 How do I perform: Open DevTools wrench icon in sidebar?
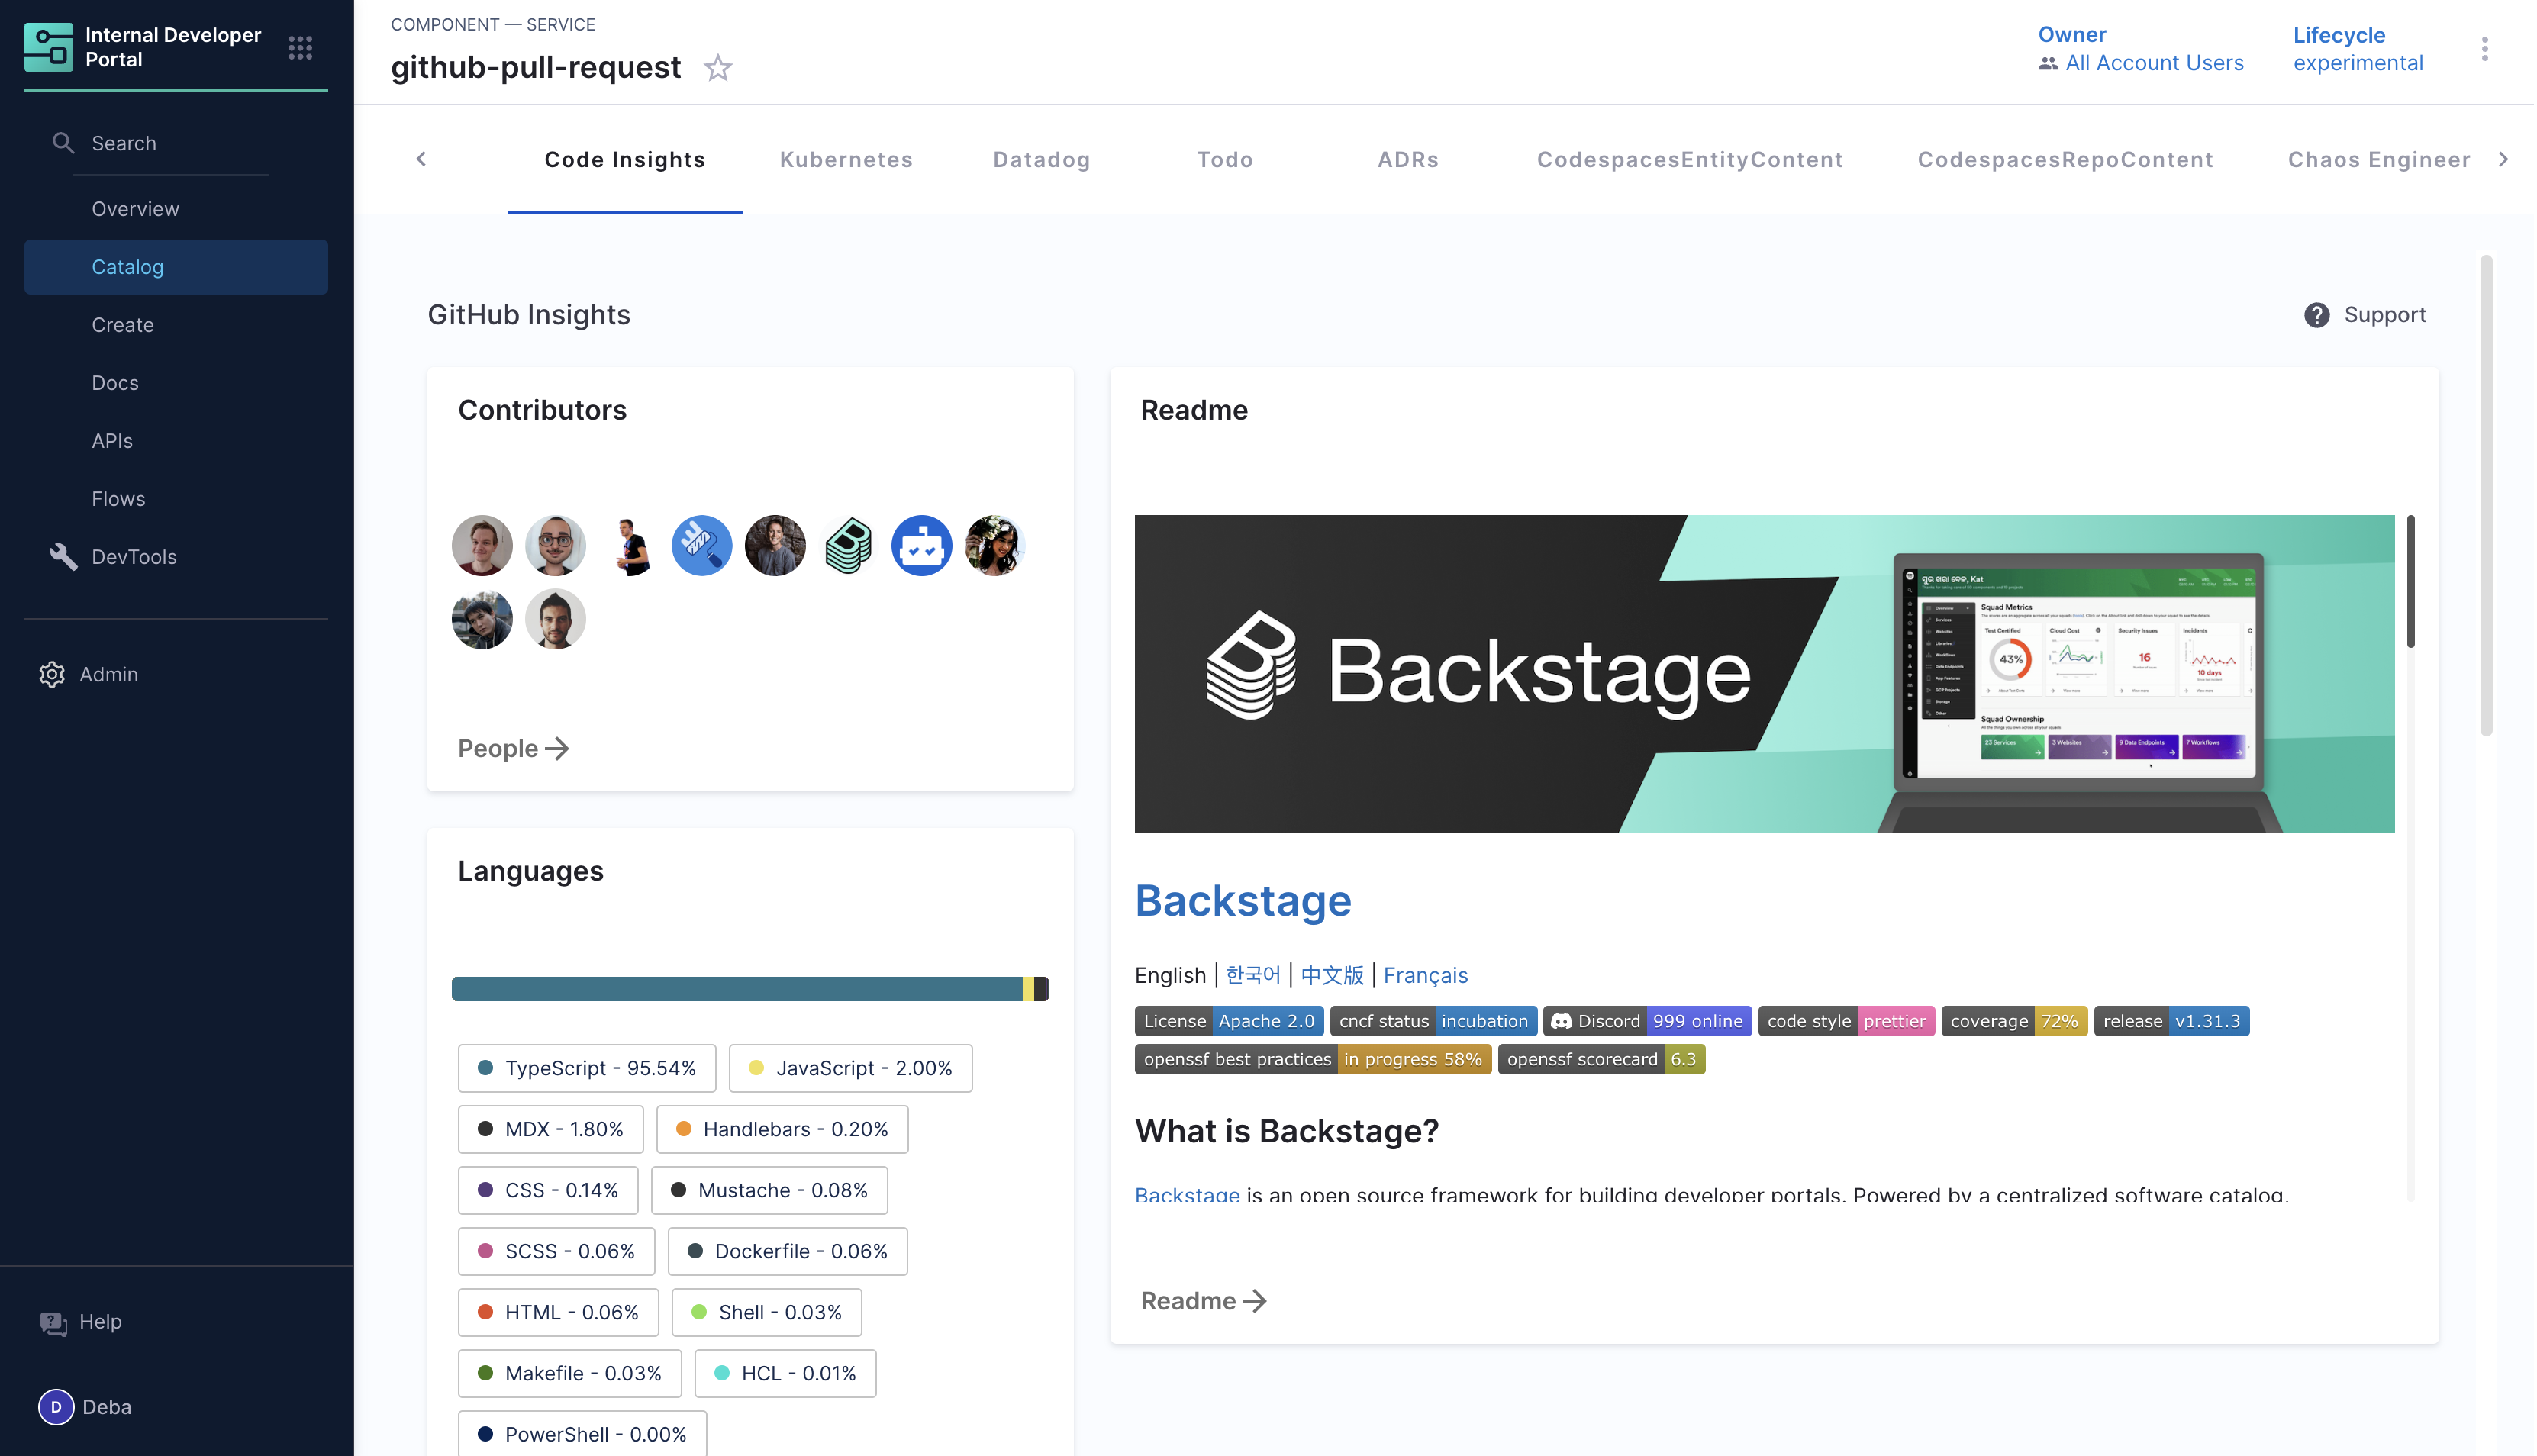coord(63,557)
